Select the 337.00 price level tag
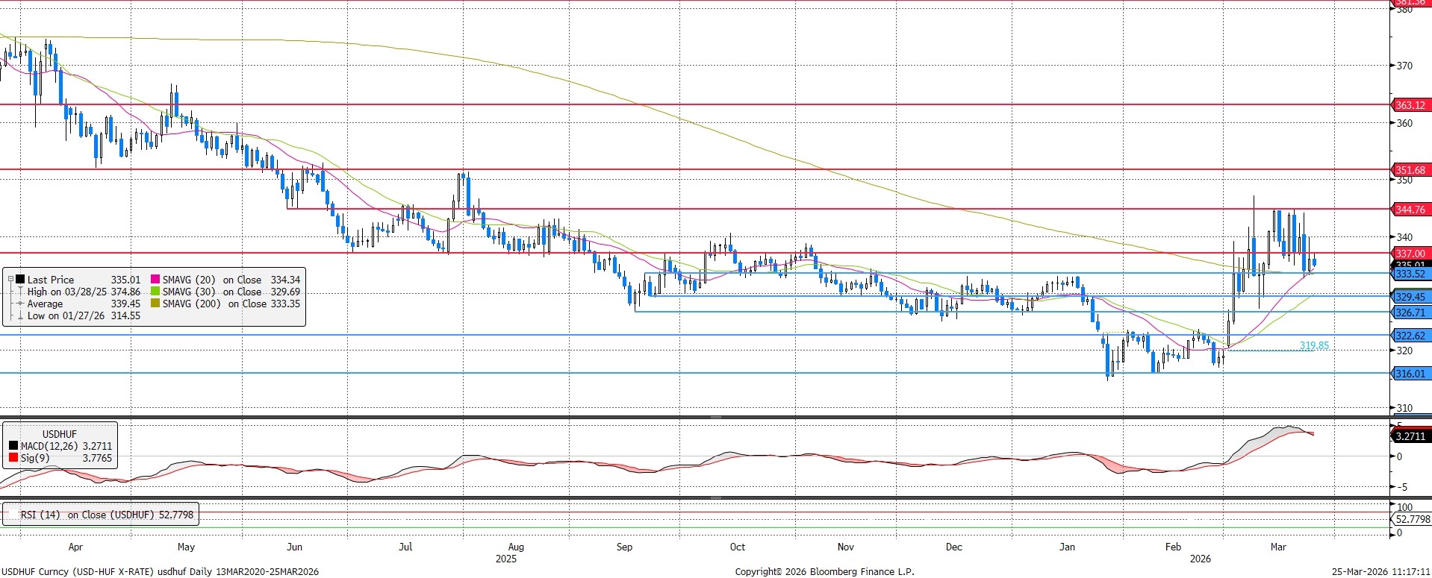This screenshot has height=578, width=1432. (1410, 254)
